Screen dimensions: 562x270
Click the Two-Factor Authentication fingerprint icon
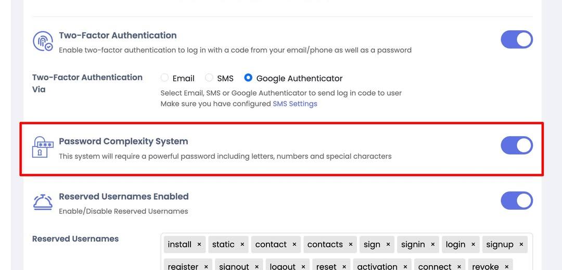tap(43, 41)
